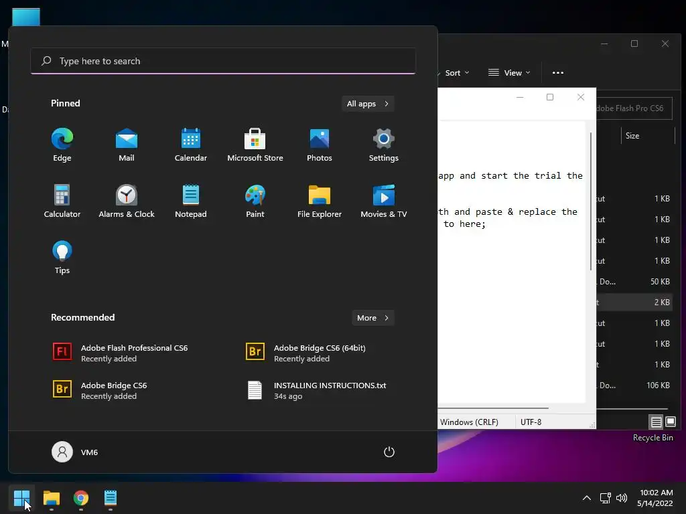Open the Calculator app
The image size is (686, 514).
(x=62, y=201)
